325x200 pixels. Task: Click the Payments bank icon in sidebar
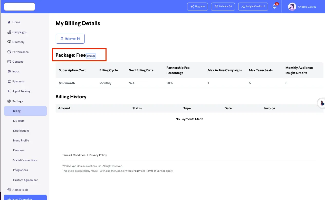(9, 81)
